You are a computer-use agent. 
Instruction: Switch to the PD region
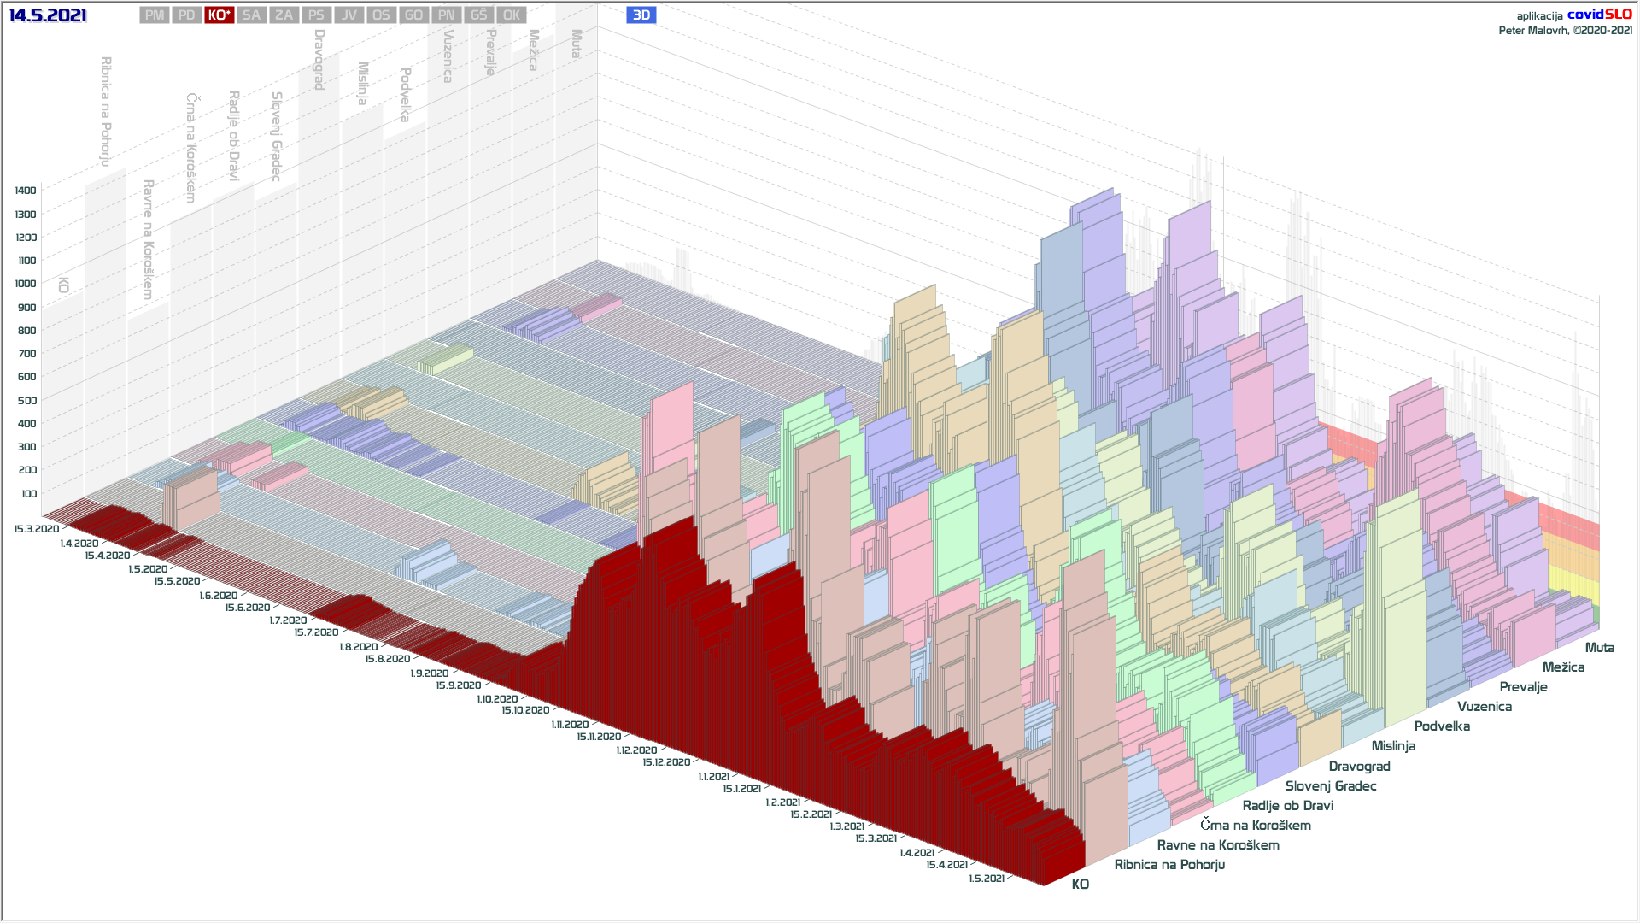[187, 15]
